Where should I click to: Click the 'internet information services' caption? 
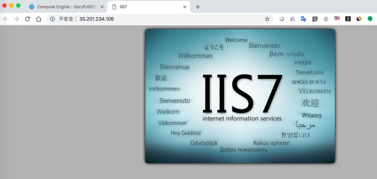(242, 118)
